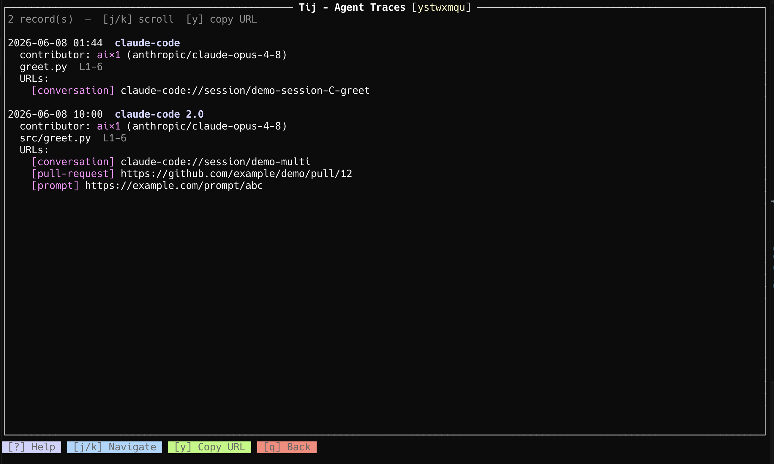The width and height of the screenshot is (774, 464).
Task: Click the "[y] copy URL" hint in the header
Action: 221,19
